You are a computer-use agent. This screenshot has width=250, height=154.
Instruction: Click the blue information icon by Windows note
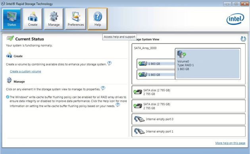[8, 97]
